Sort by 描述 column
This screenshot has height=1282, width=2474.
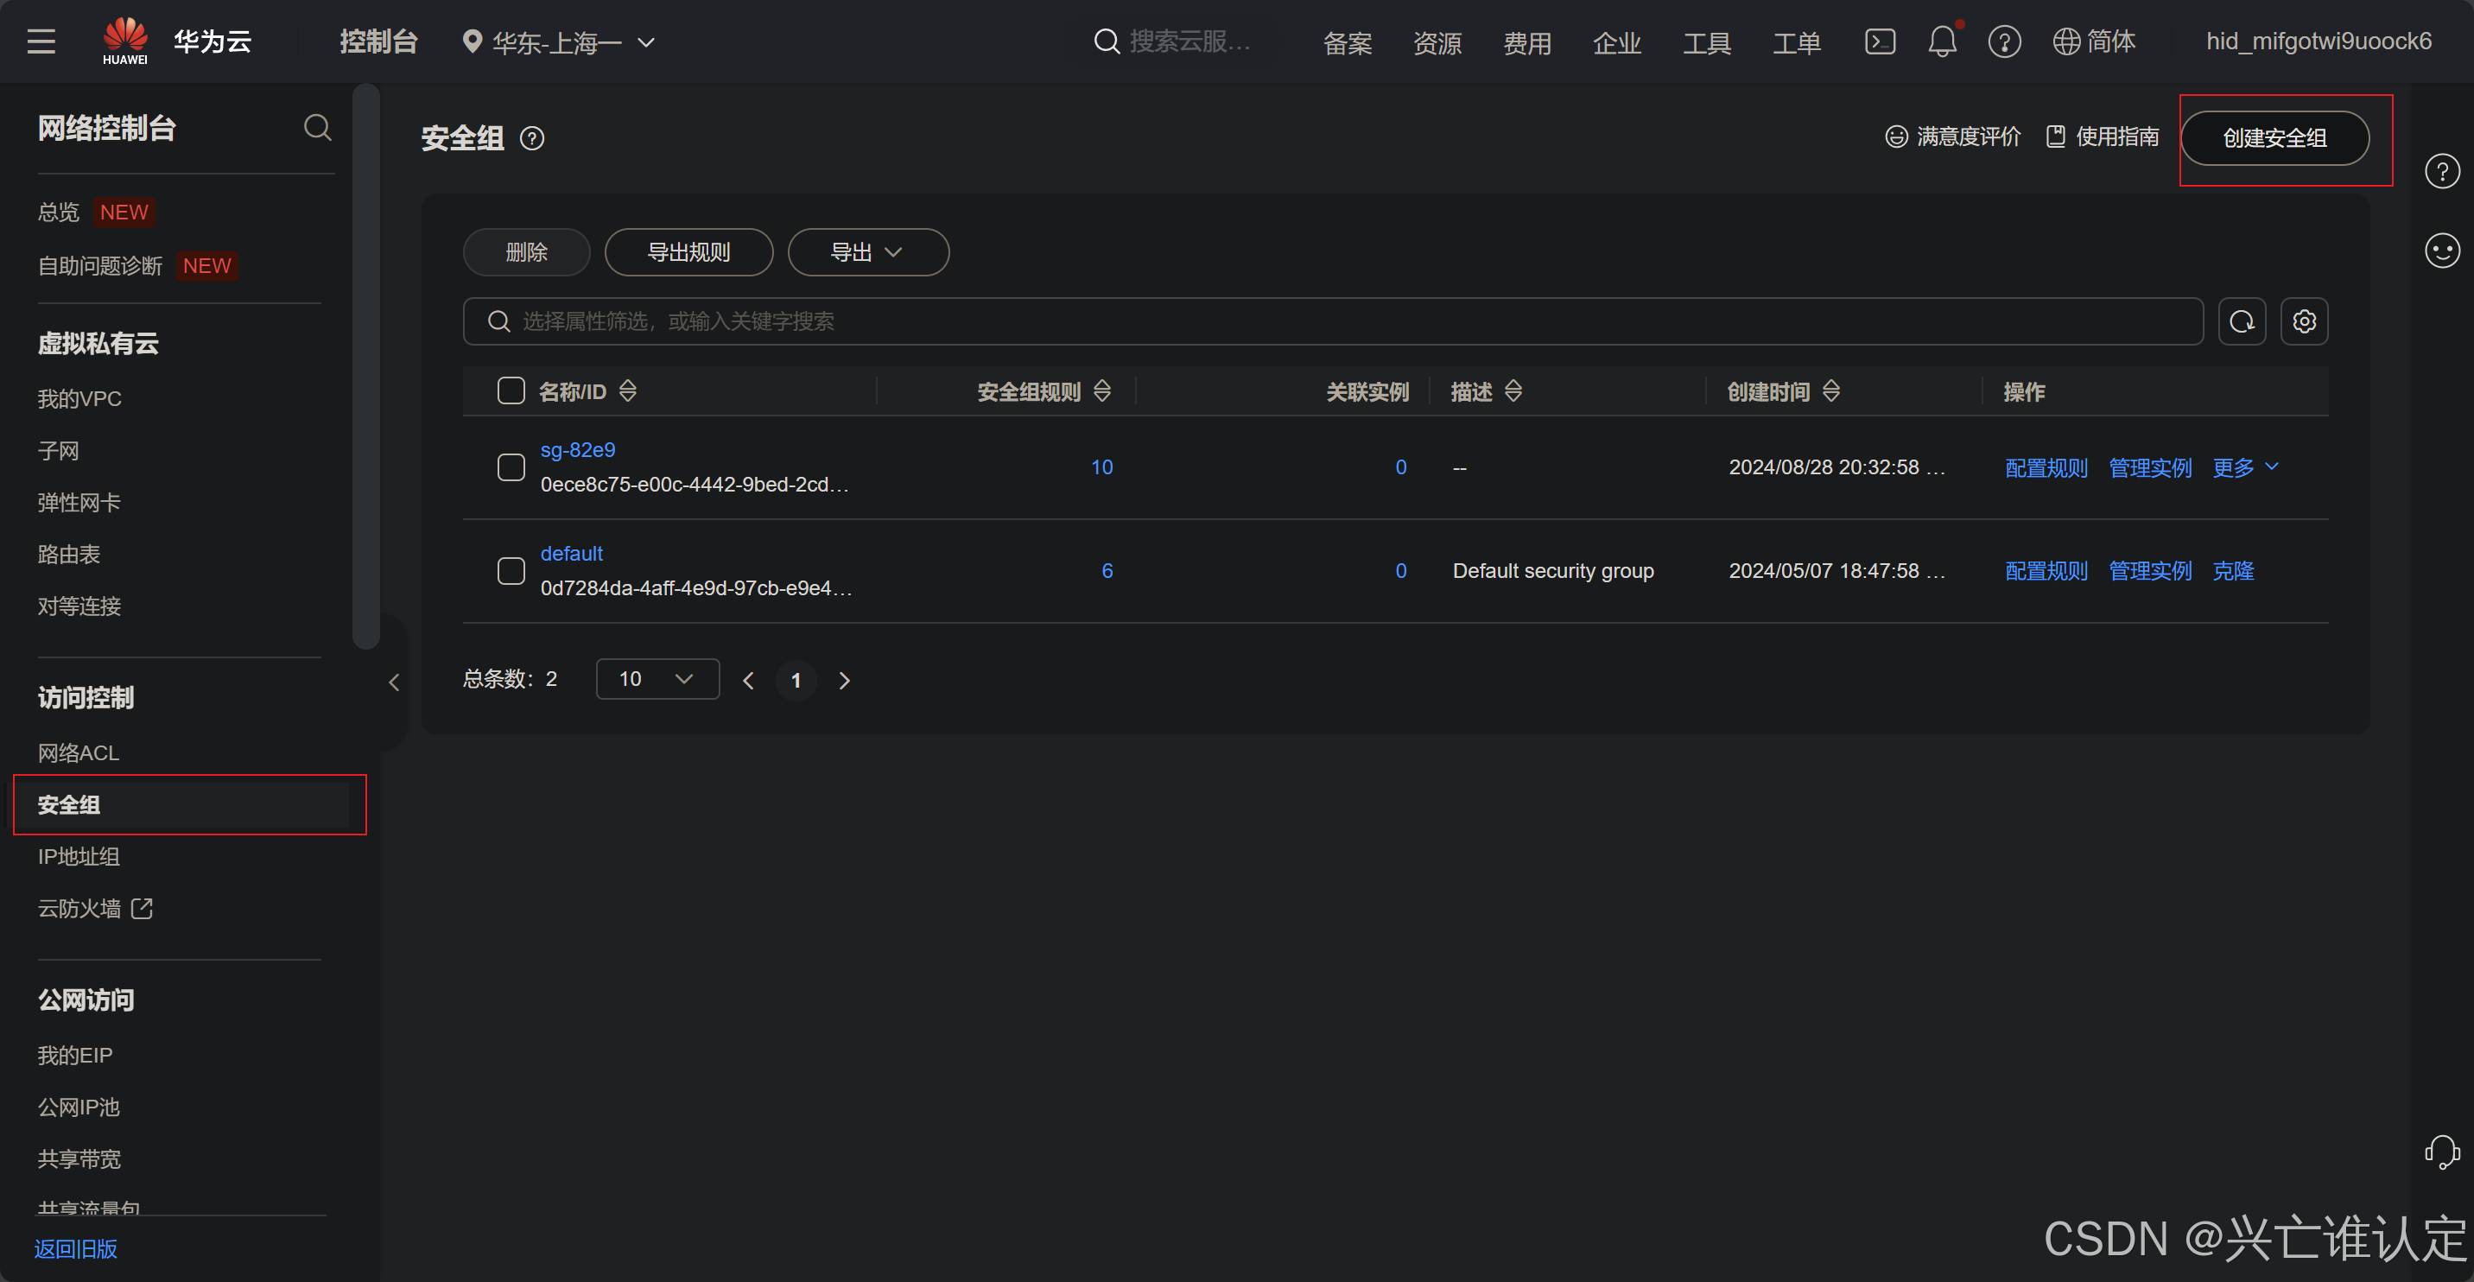click(x=1513, y=390)
